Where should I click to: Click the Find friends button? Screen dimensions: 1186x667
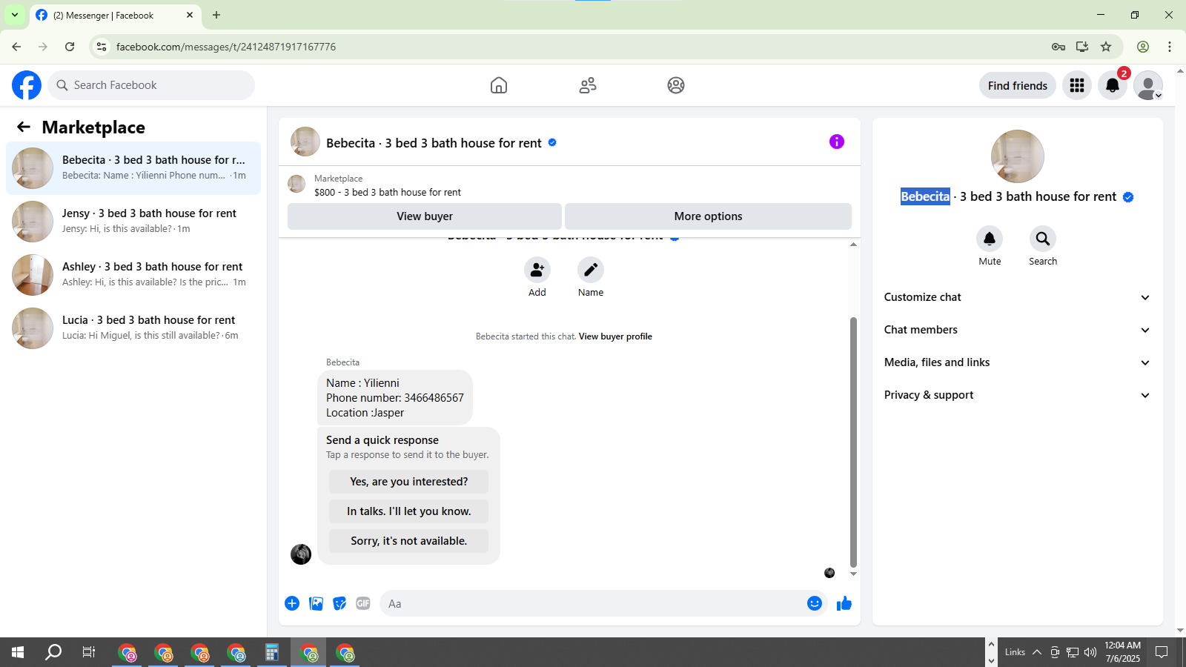(x=1018, y=85)
